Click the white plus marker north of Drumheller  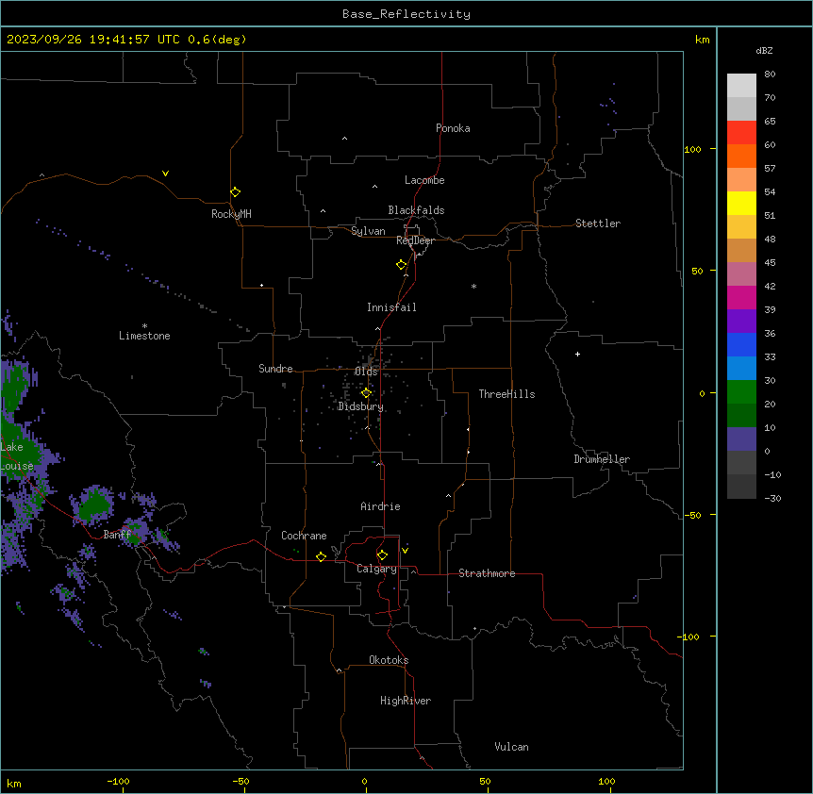tap(577, 354)
